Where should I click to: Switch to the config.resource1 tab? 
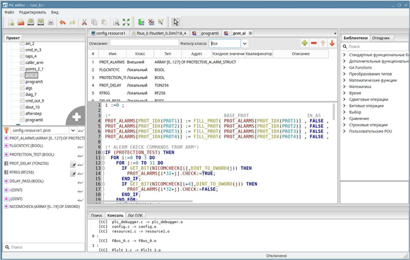point(108,33)
